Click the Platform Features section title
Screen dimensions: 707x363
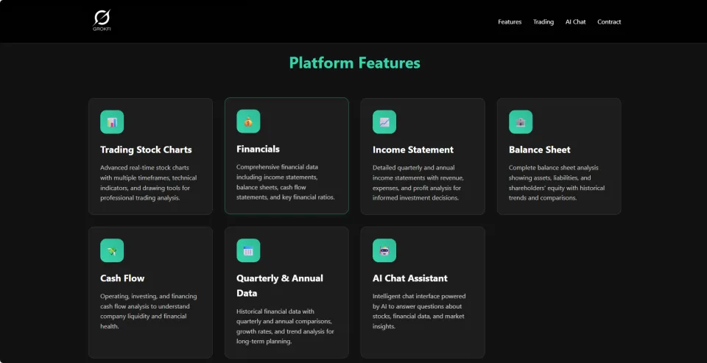354,63
